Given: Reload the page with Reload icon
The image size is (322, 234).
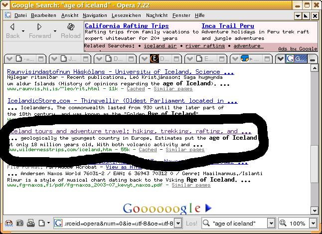Looking at the screenshot, I should tap(71, 26).
